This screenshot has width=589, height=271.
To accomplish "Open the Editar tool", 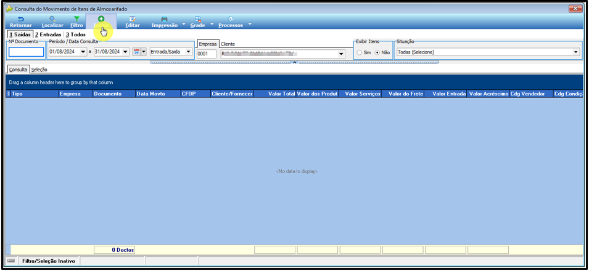I will pos(133,22).
